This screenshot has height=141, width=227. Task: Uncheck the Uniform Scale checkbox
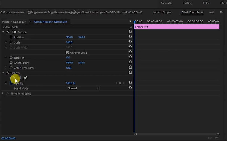click(x=68, y=53)
